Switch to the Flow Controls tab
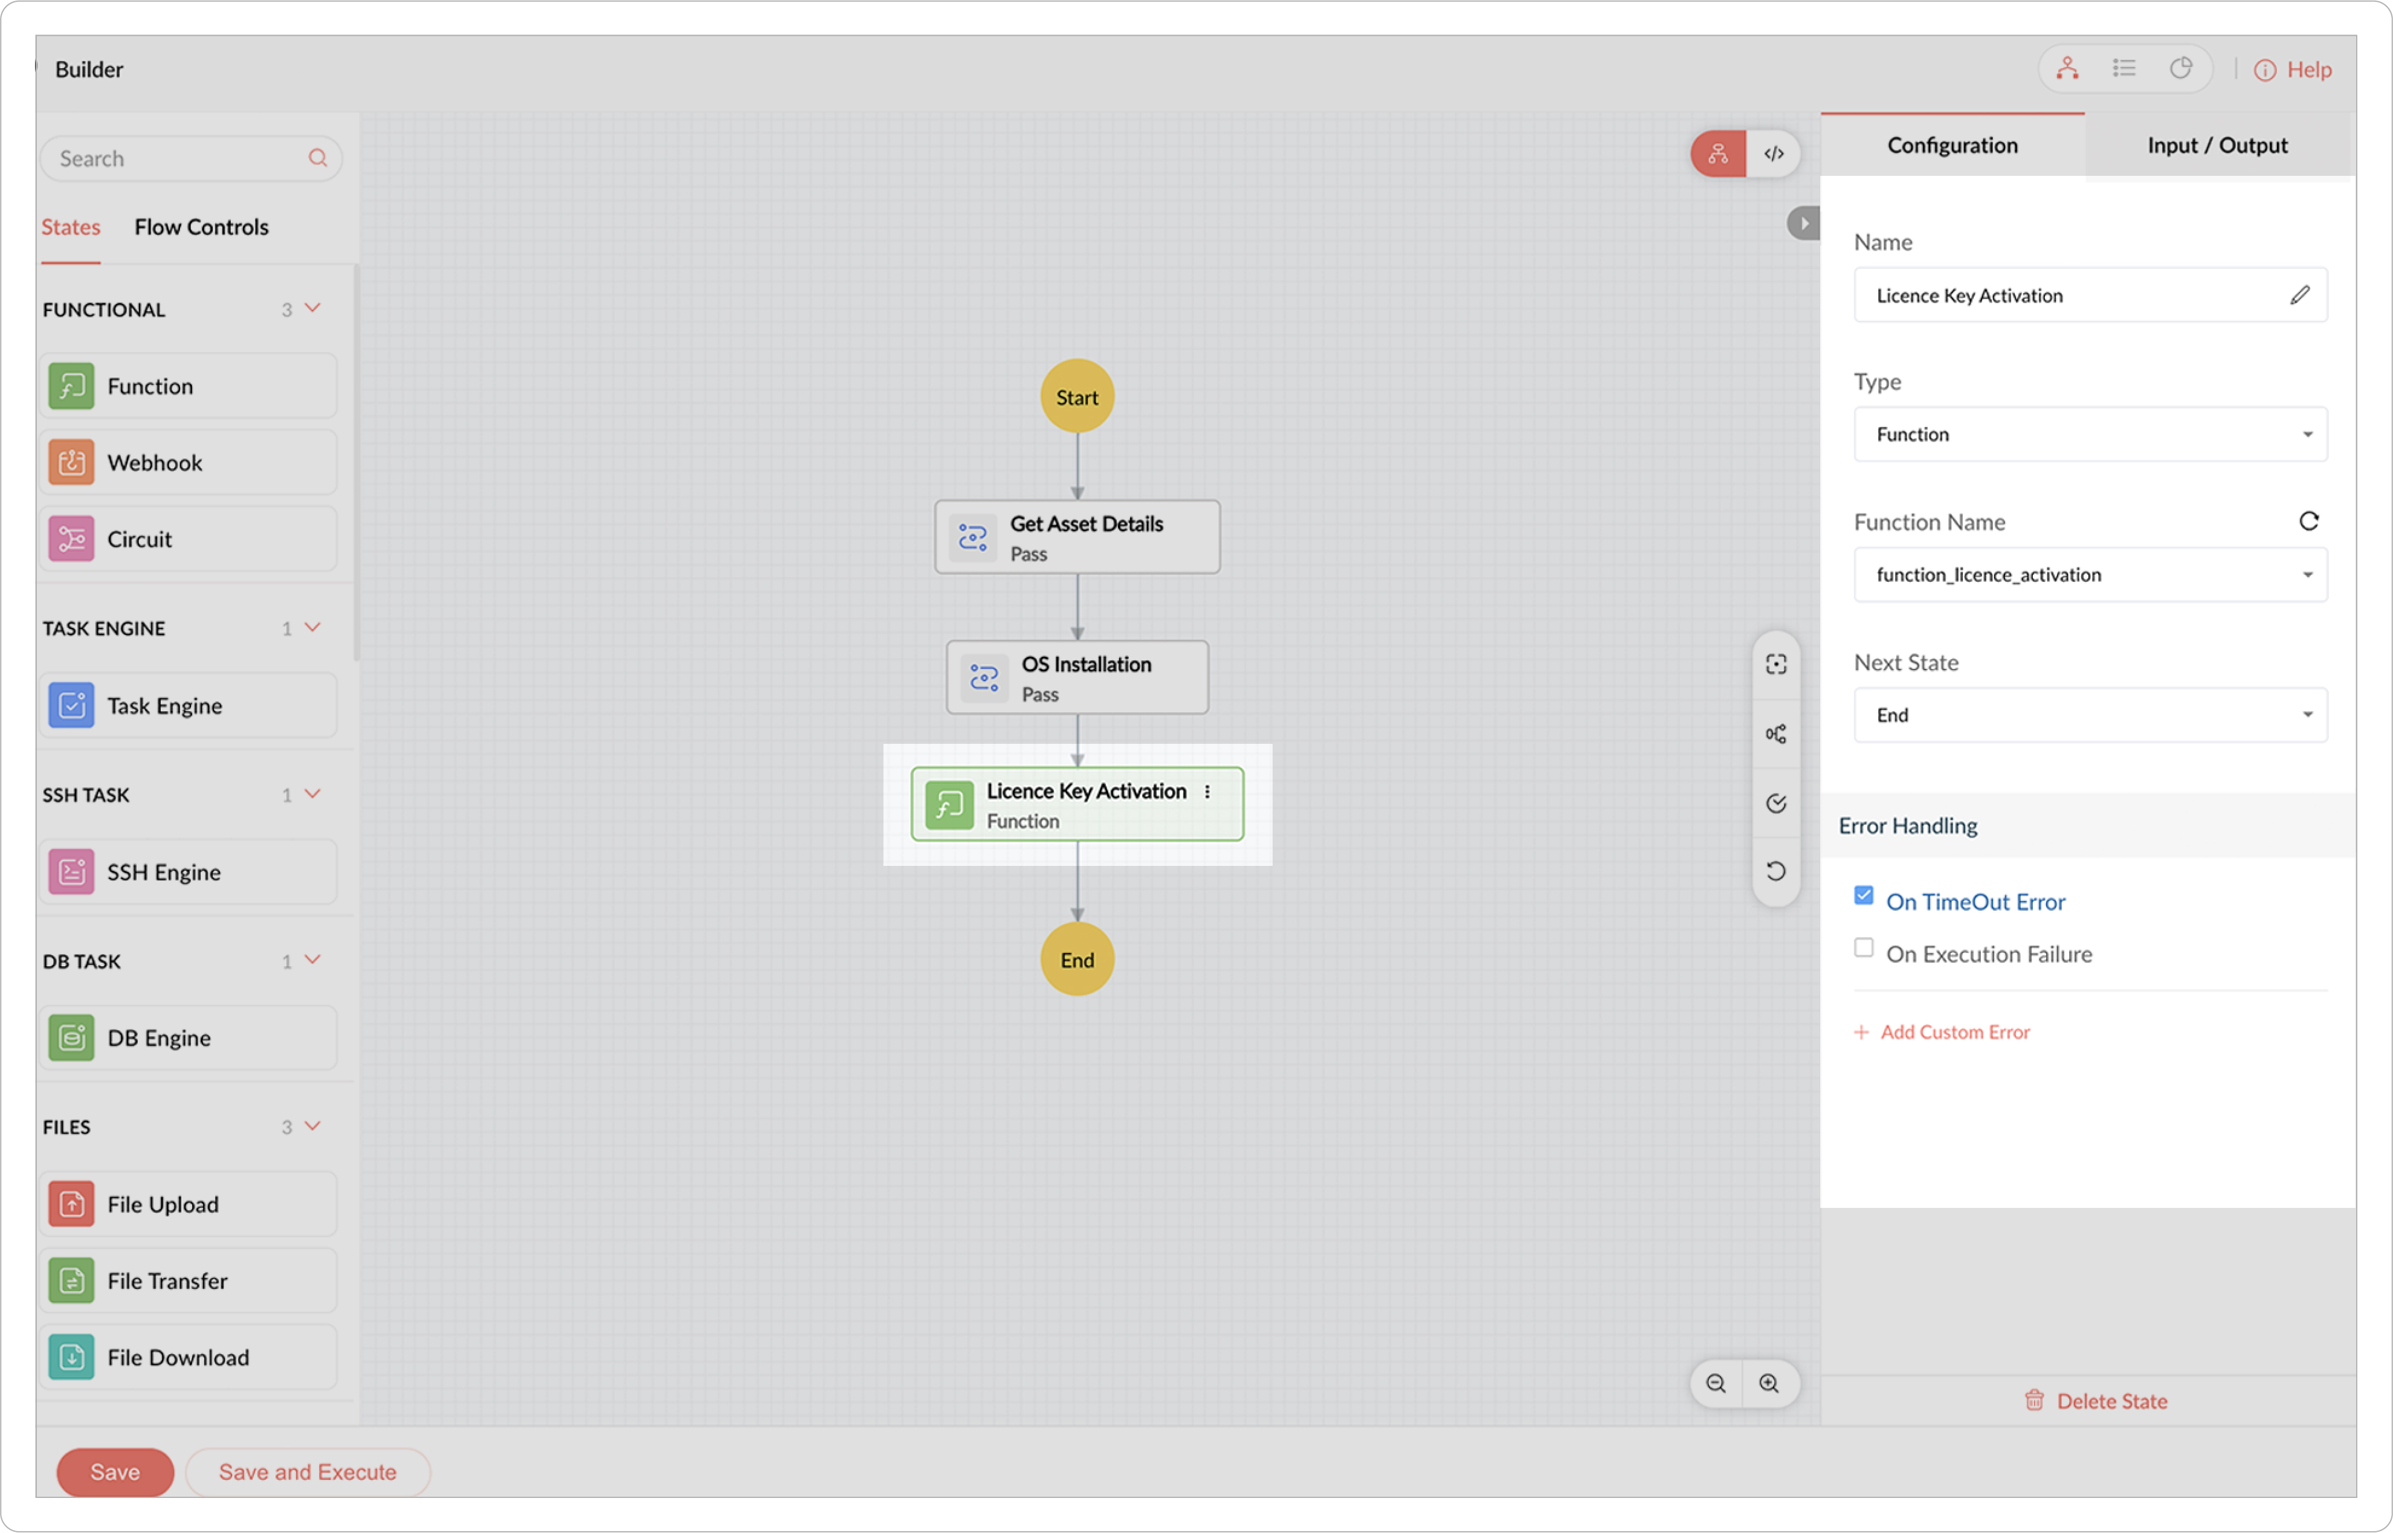 (x=201, y=227)
